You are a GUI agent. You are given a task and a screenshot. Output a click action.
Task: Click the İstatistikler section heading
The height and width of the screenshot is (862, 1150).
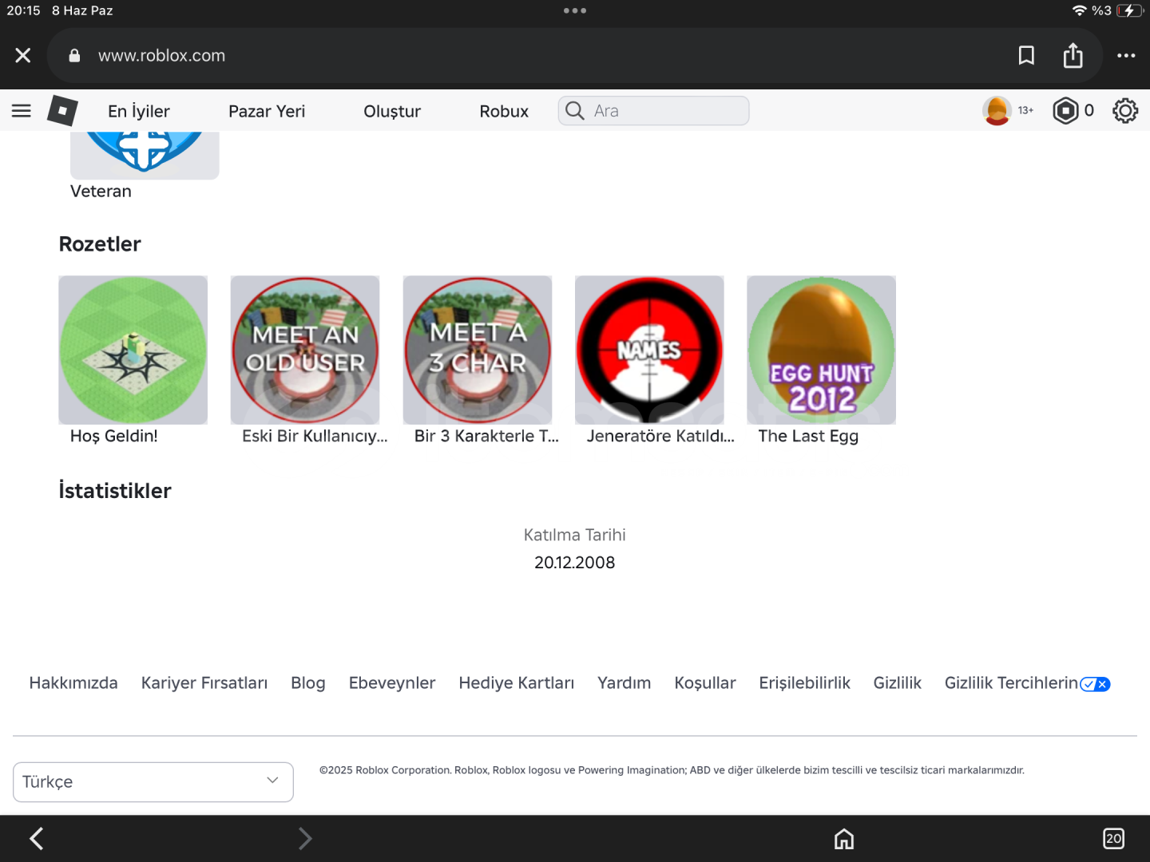tap(115, 491)
